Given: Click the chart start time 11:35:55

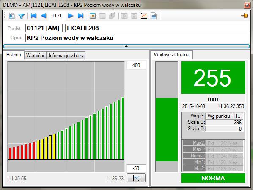Looking at the screenshot, I should [x=17, y=179].
